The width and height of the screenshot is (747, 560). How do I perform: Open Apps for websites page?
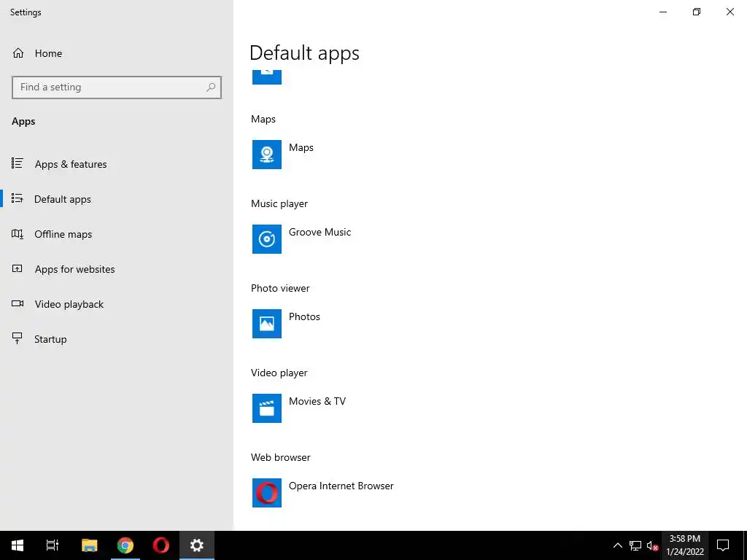point(117,269)
